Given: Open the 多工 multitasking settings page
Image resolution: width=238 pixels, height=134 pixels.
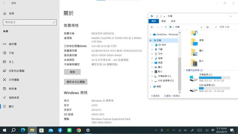Looking at the screenshot, I should click(9, 62).
